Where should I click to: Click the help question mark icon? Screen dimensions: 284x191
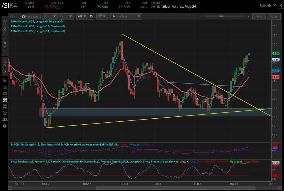point(5,126)
